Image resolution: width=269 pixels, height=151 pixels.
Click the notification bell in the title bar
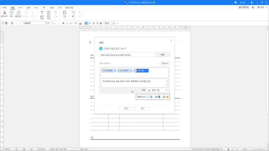coord(252,2)
